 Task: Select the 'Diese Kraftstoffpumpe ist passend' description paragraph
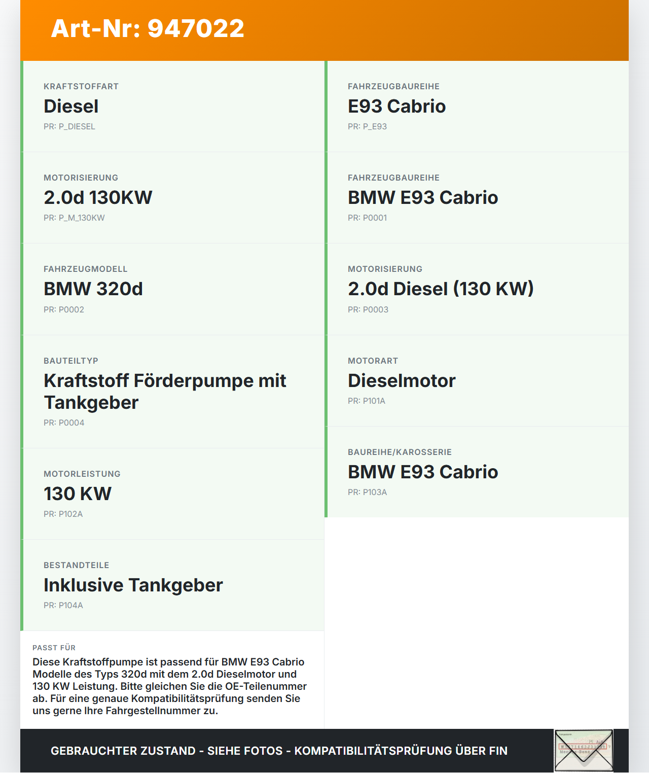click(169, 686)
